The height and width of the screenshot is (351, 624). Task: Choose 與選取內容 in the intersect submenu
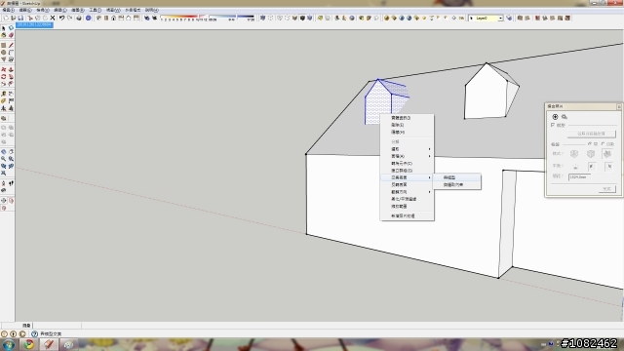pos(457,184)
